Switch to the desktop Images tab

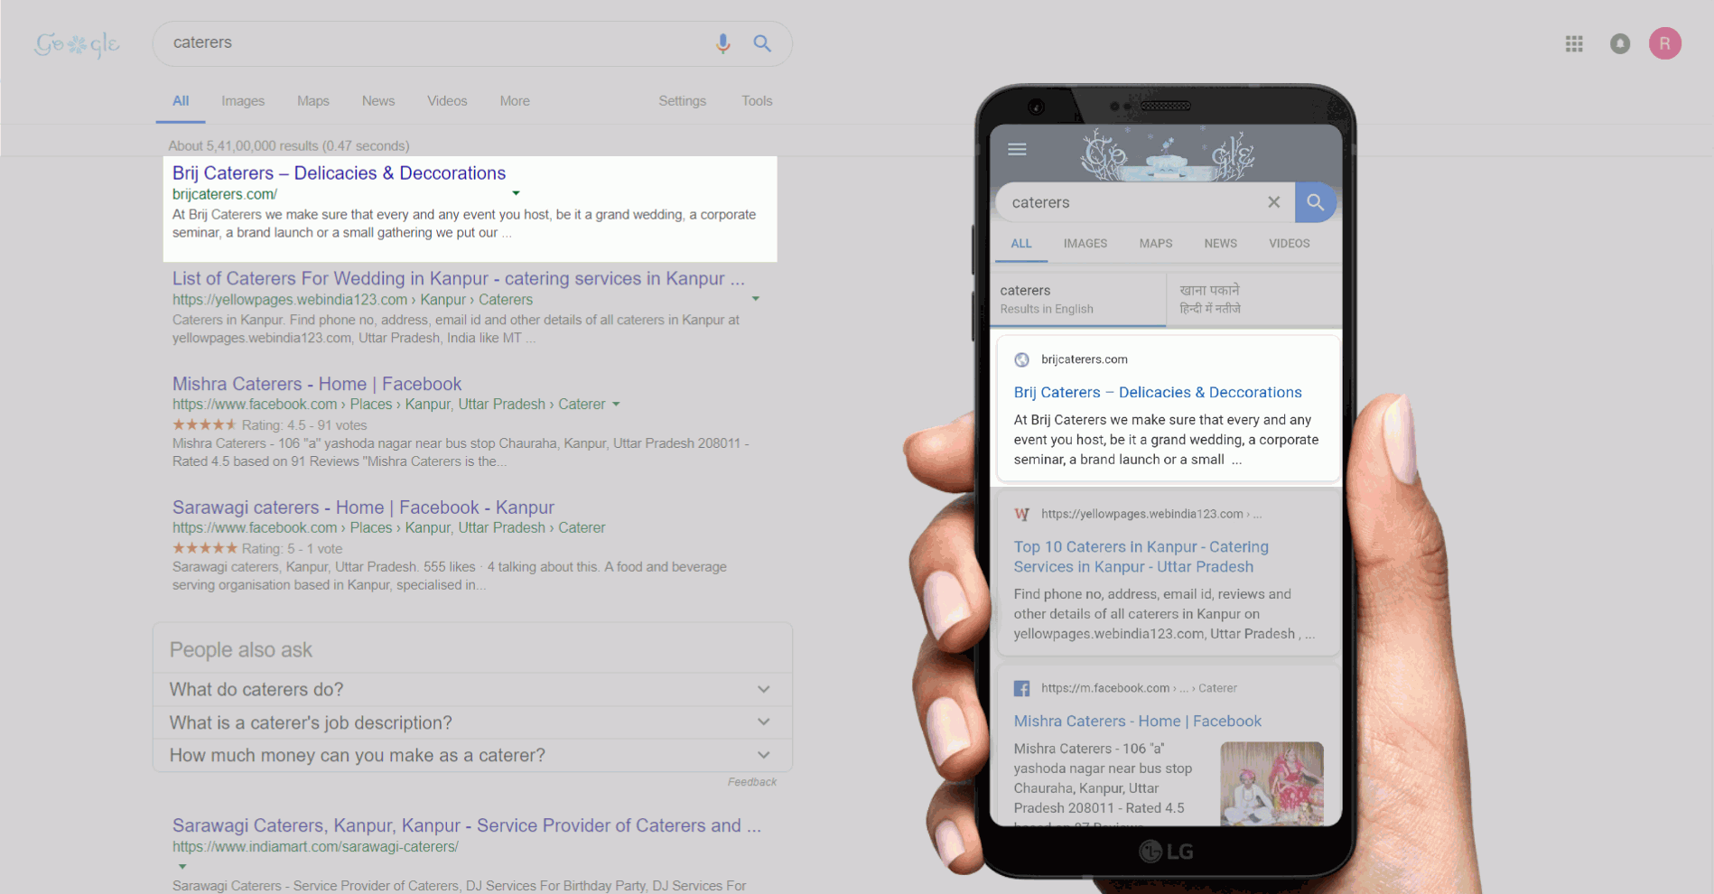(243, 101)
